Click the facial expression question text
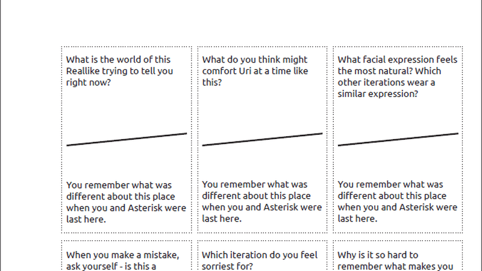This screenshot has height=271, width=482. coord(398,76)
